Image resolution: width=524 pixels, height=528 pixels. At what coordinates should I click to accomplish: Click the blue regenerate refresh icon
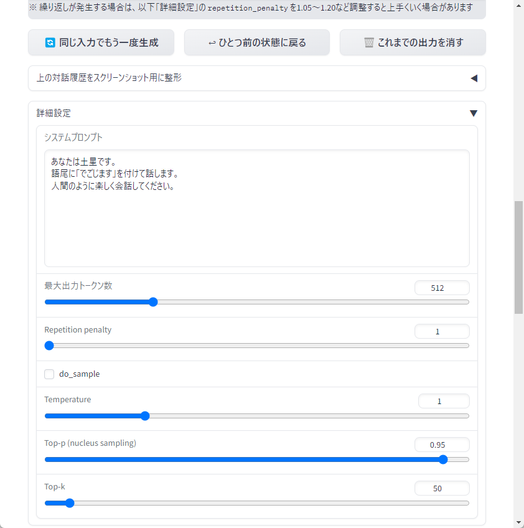point(50,43)
